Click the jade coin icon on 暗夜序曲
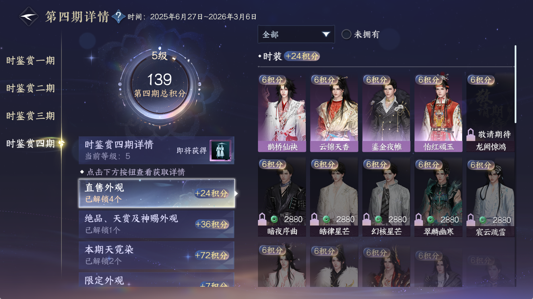The width and height of the screenshot is (533, 299). (274, 219)
